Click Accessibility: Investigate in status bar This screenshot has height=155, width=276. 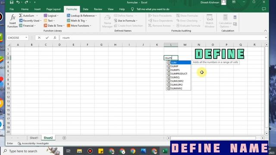[x=33, y=143]
